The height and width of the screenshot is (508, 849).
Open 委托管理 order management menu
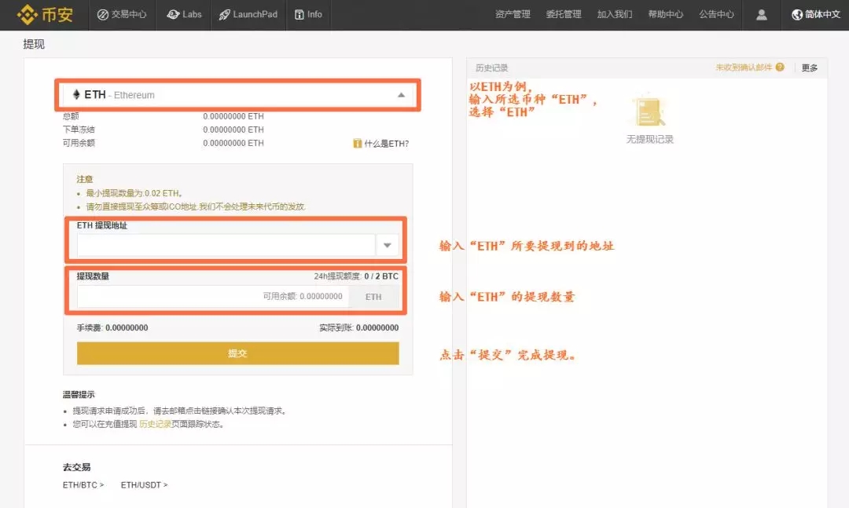(564, 15)
